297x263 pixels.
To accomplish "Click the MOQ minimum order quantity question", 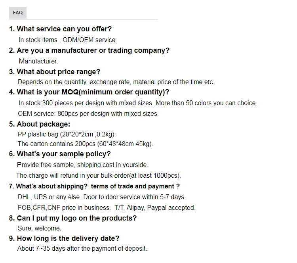I will coord(89,92).
